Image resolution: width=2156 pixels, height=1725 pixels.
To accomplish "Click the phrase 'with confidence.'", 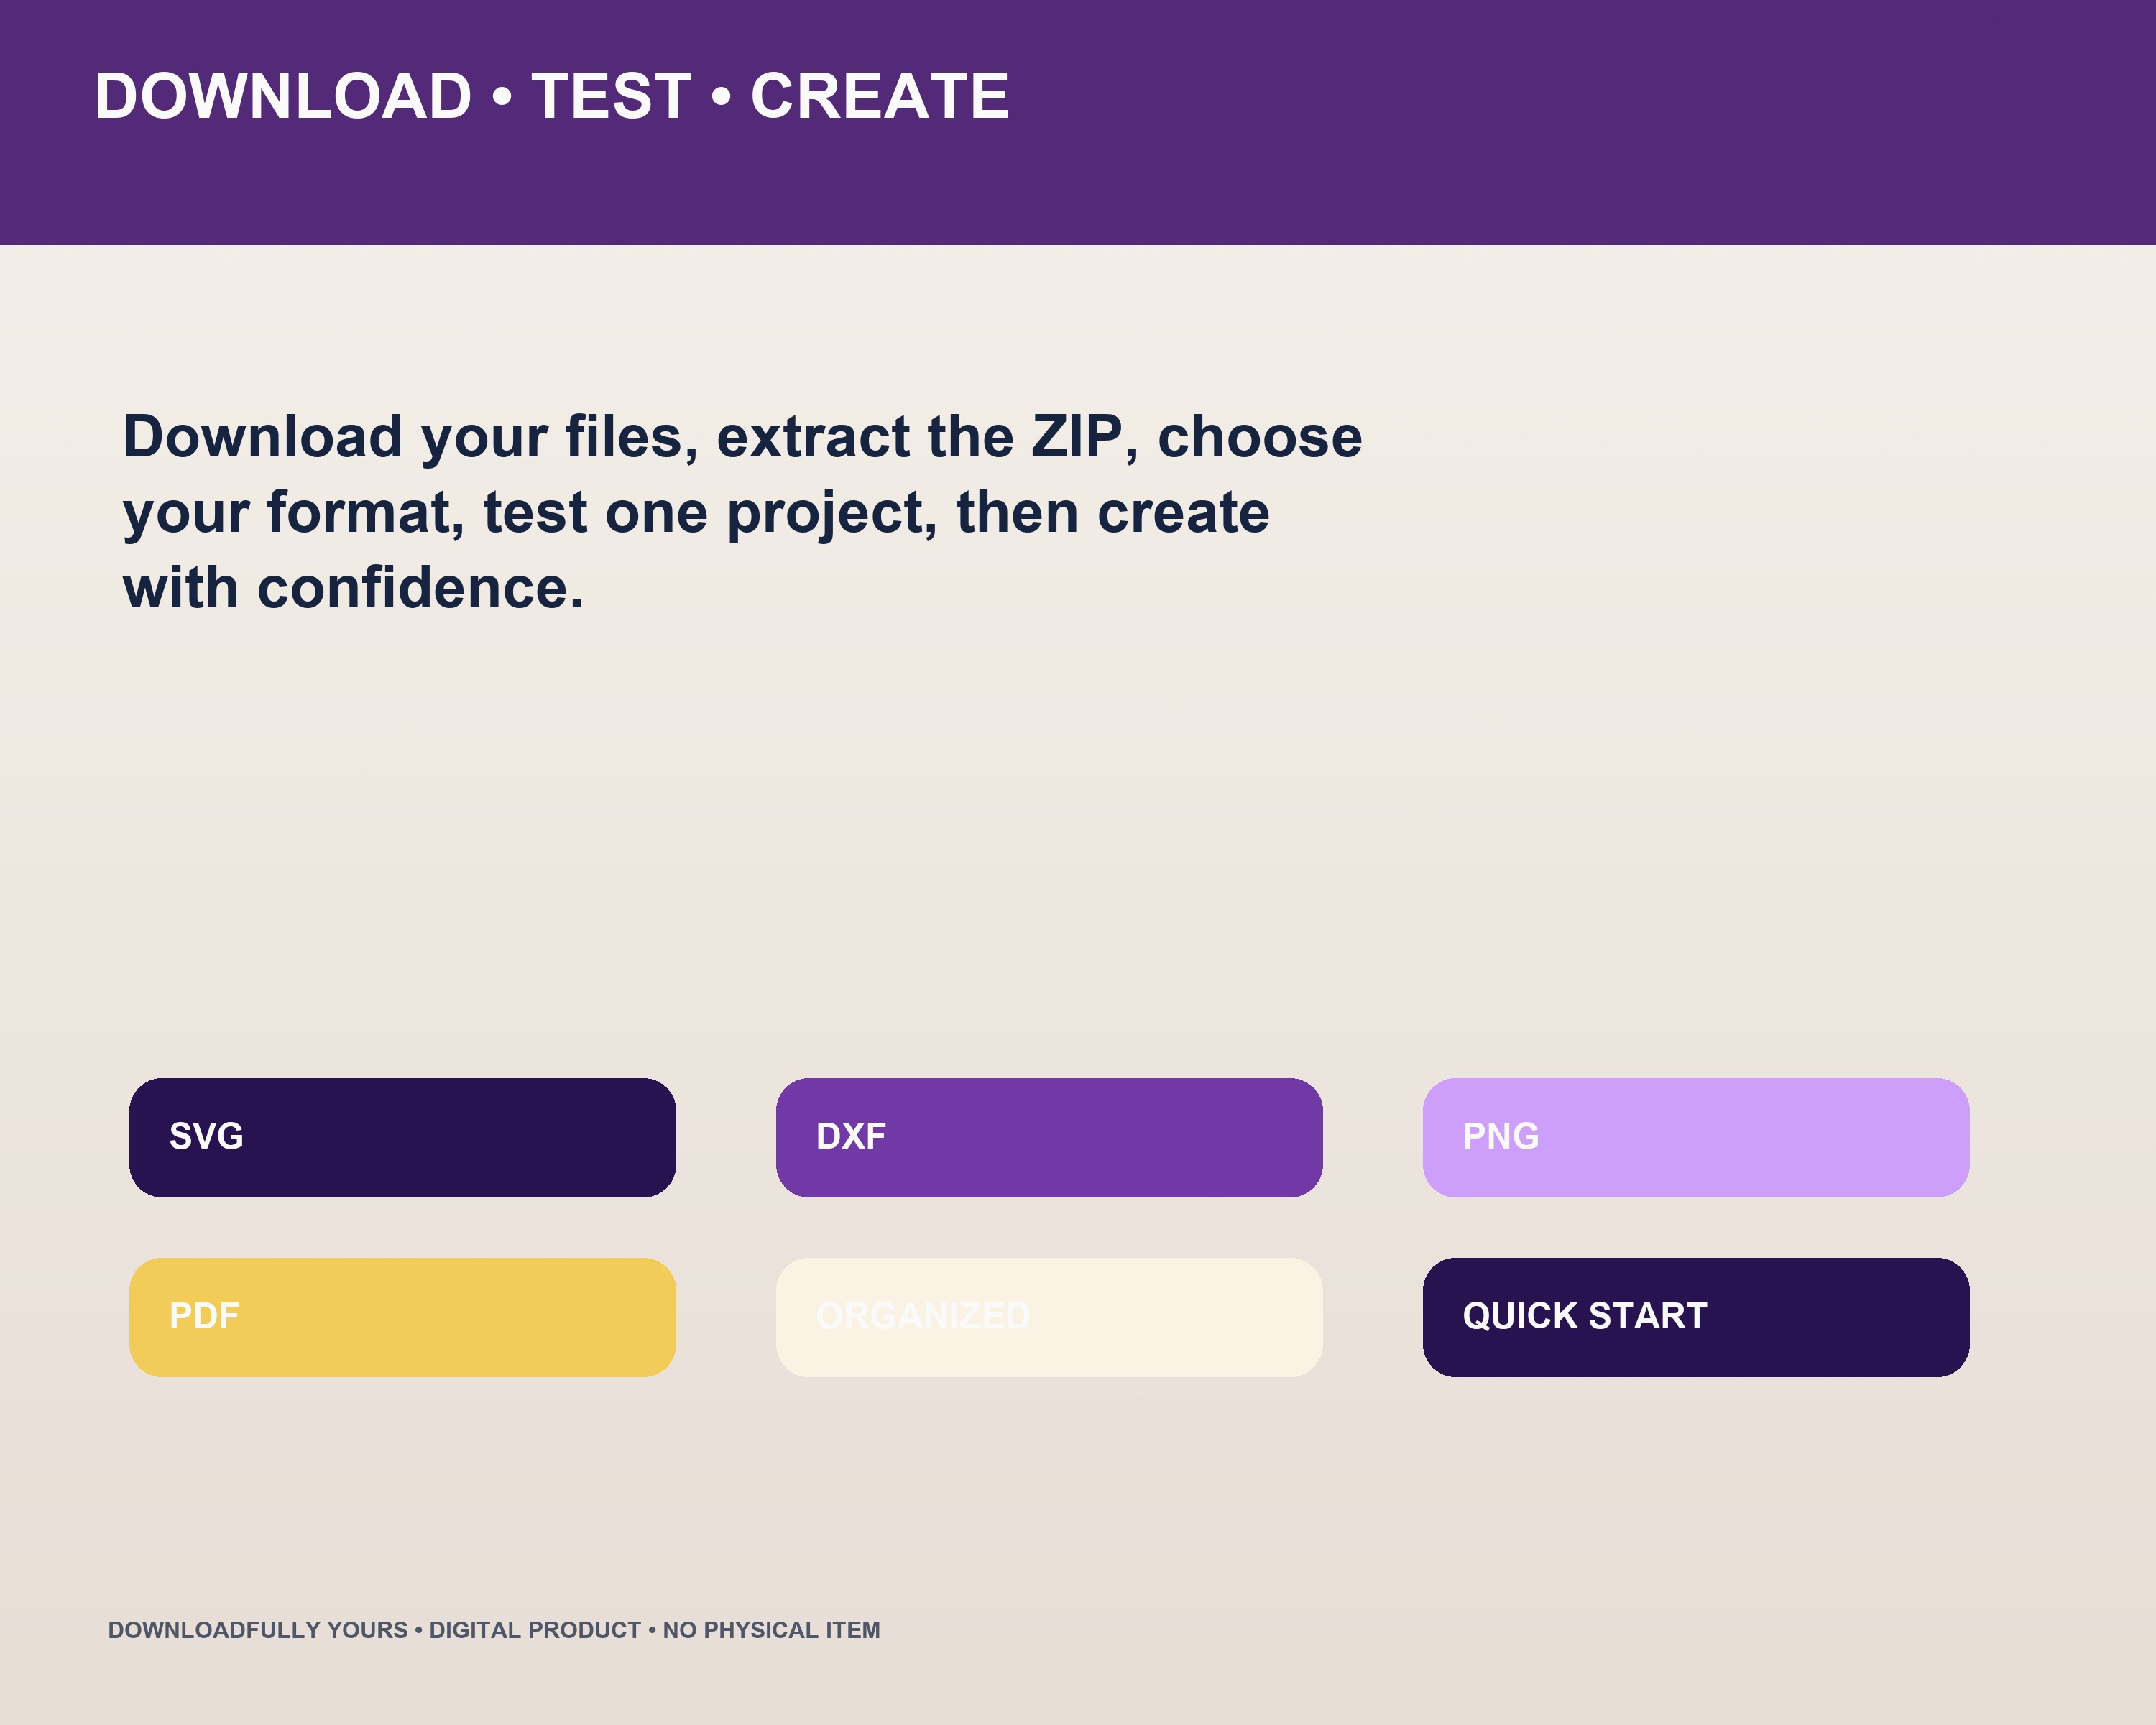I will pos(353,588).
